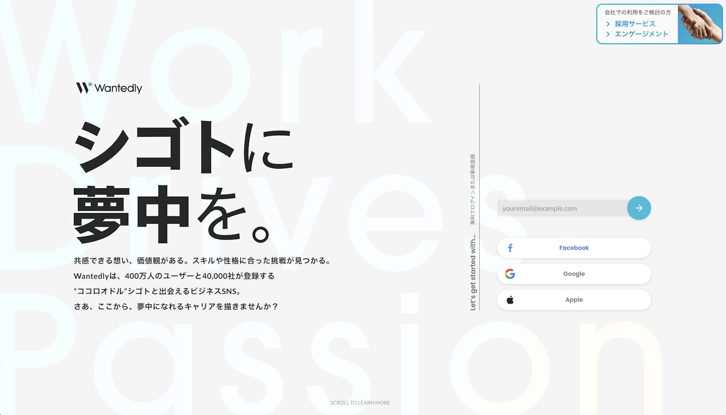
Task: Sign in with the Facebook button
Action: pyautogui.click(x=574, y=248)
